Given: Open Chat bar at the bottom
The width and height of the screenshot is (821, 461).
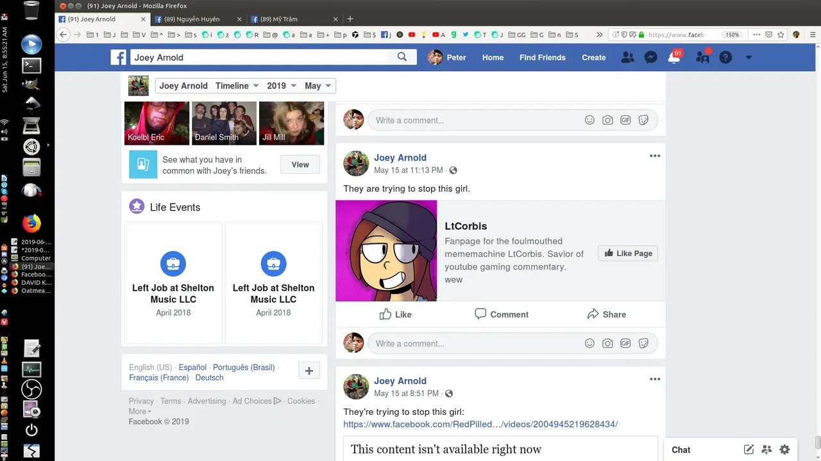Looking at the screenshot, I should tap(681, 450).
